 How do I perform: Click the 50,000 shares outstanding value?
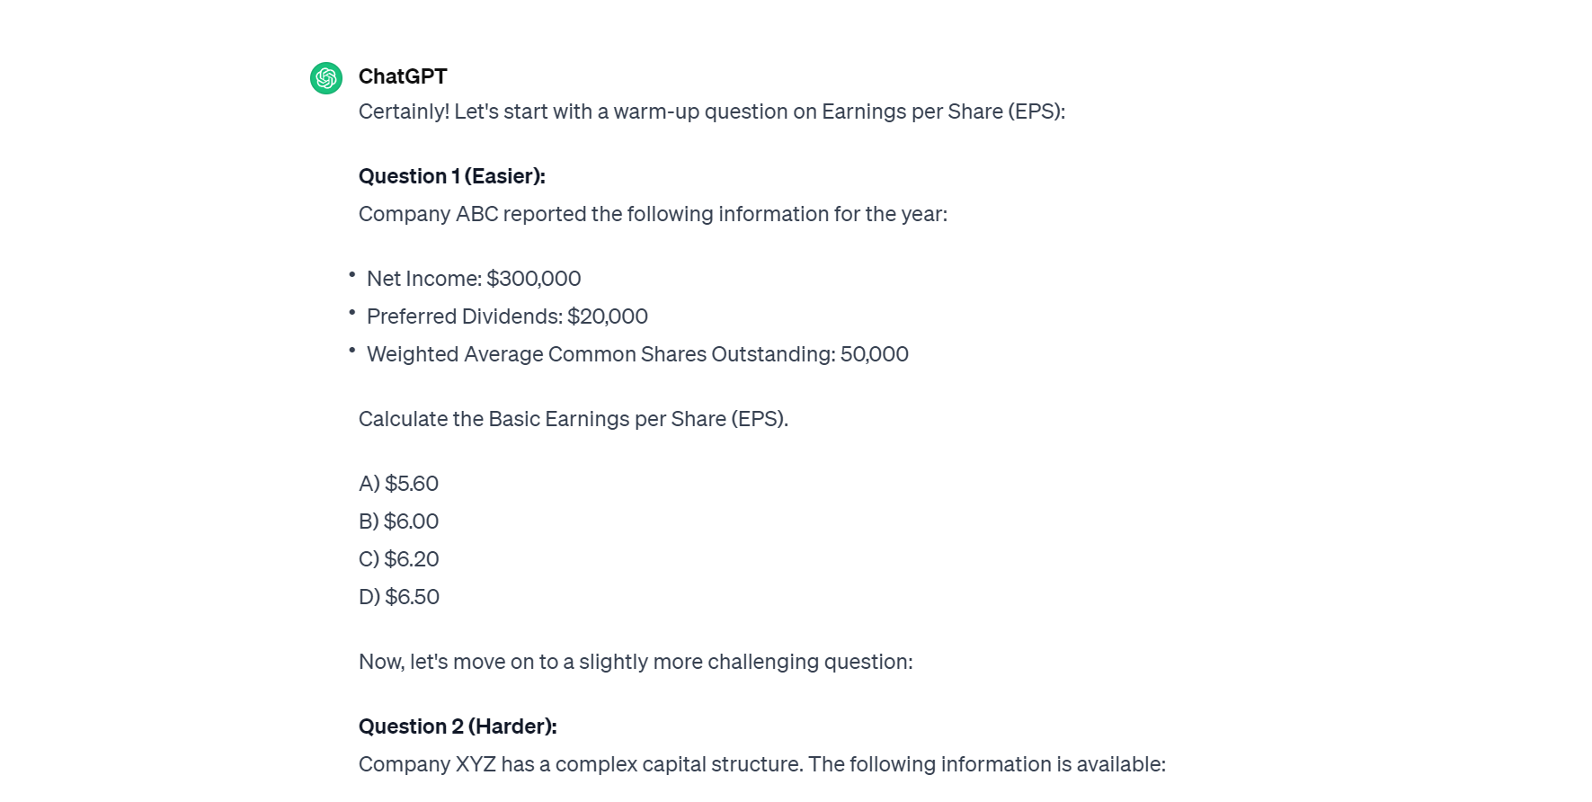click(874, 354)
